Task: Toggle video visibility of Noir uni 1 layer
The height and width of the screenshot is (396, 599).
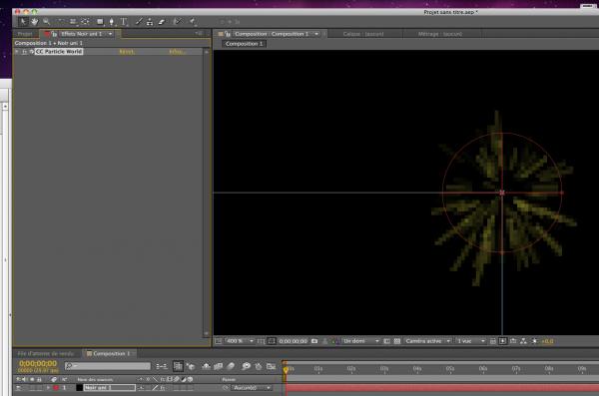Action: click(x=18, y=388)
